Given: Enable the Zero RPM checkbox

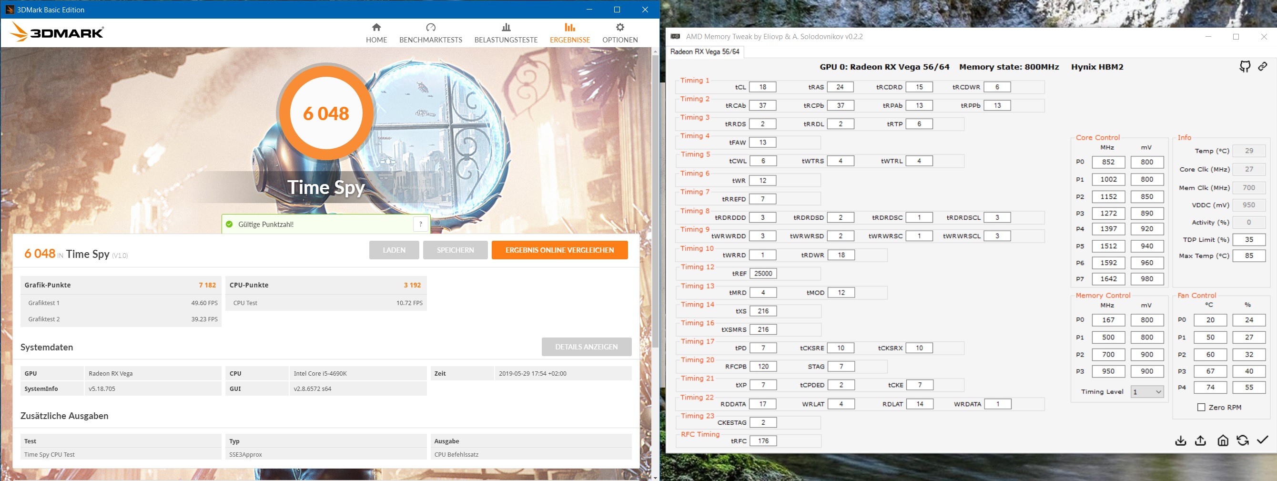Looking at the screenshot, I should click(x=1201, y=407).
